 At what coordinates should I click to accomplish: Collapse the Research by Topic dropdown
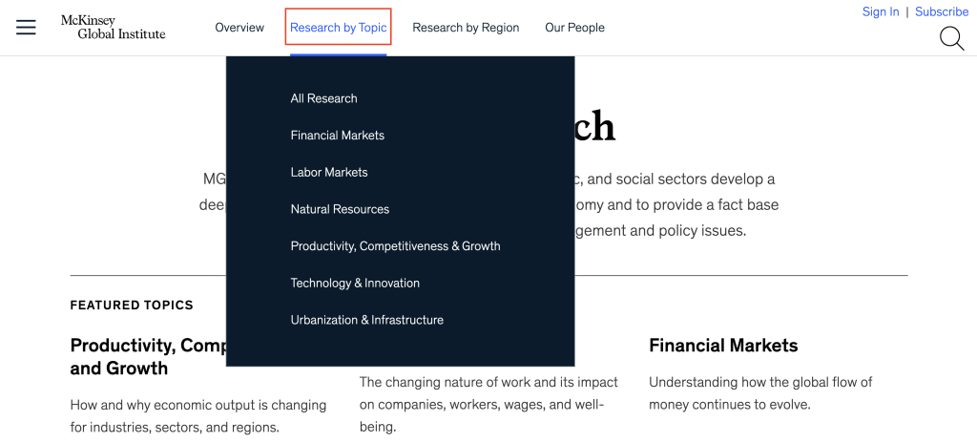point(338,28)
